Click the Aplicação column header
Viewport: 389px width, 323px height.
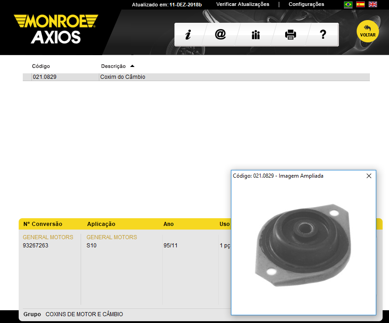101,224
